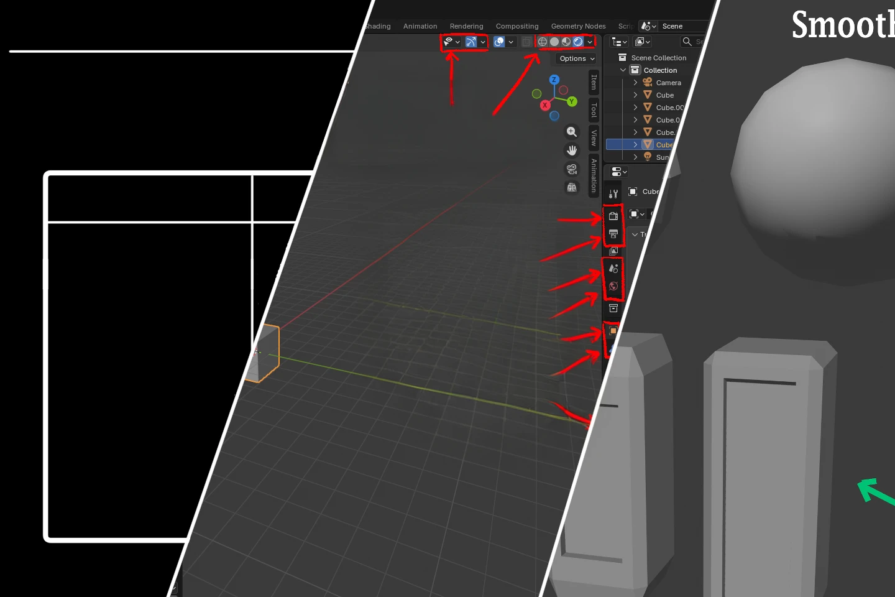This screenshot has height=597, width=895.
Task: Open the gizmo options dropdown arrow
Action: point(483,42)
